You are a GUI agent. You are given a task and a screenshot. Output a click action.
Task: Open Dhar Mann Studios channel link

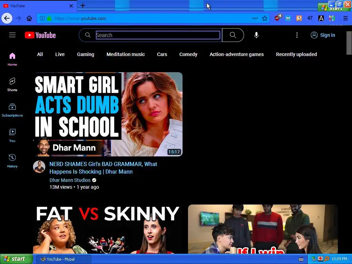[70, 180]
